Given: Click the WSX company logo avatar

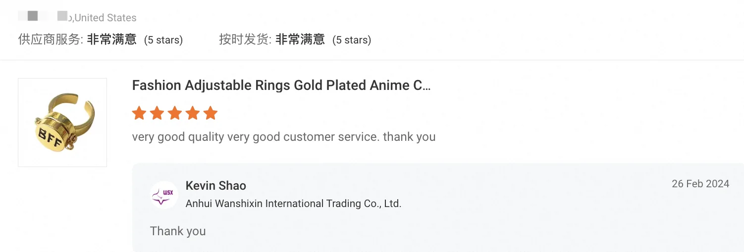Looking at the screenshot, I should coord(164,194).
